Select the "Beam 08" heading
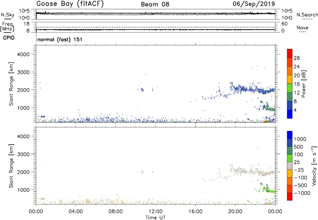Viewport: 318px width, 220px height. pyautogui.click(x=155, y=4)
